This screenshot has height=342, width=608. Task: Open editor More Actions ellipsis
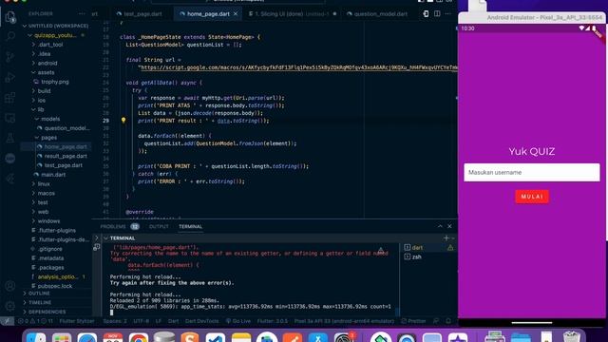pyautogui.click(x=448, y=13)
